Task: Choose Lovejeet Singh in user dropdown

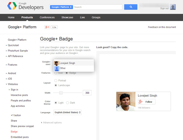Action: [74, 63]
